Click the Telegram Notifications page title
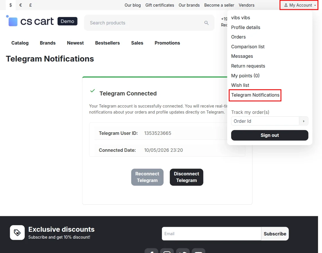 [x=50, y=59]
